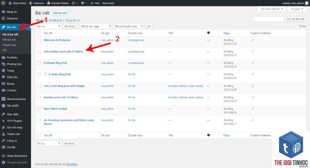Switch to the Đã đăng filter tab
The width and height of the screenshot is (310, 168).
pyautogui.click(x=55, y=20)
